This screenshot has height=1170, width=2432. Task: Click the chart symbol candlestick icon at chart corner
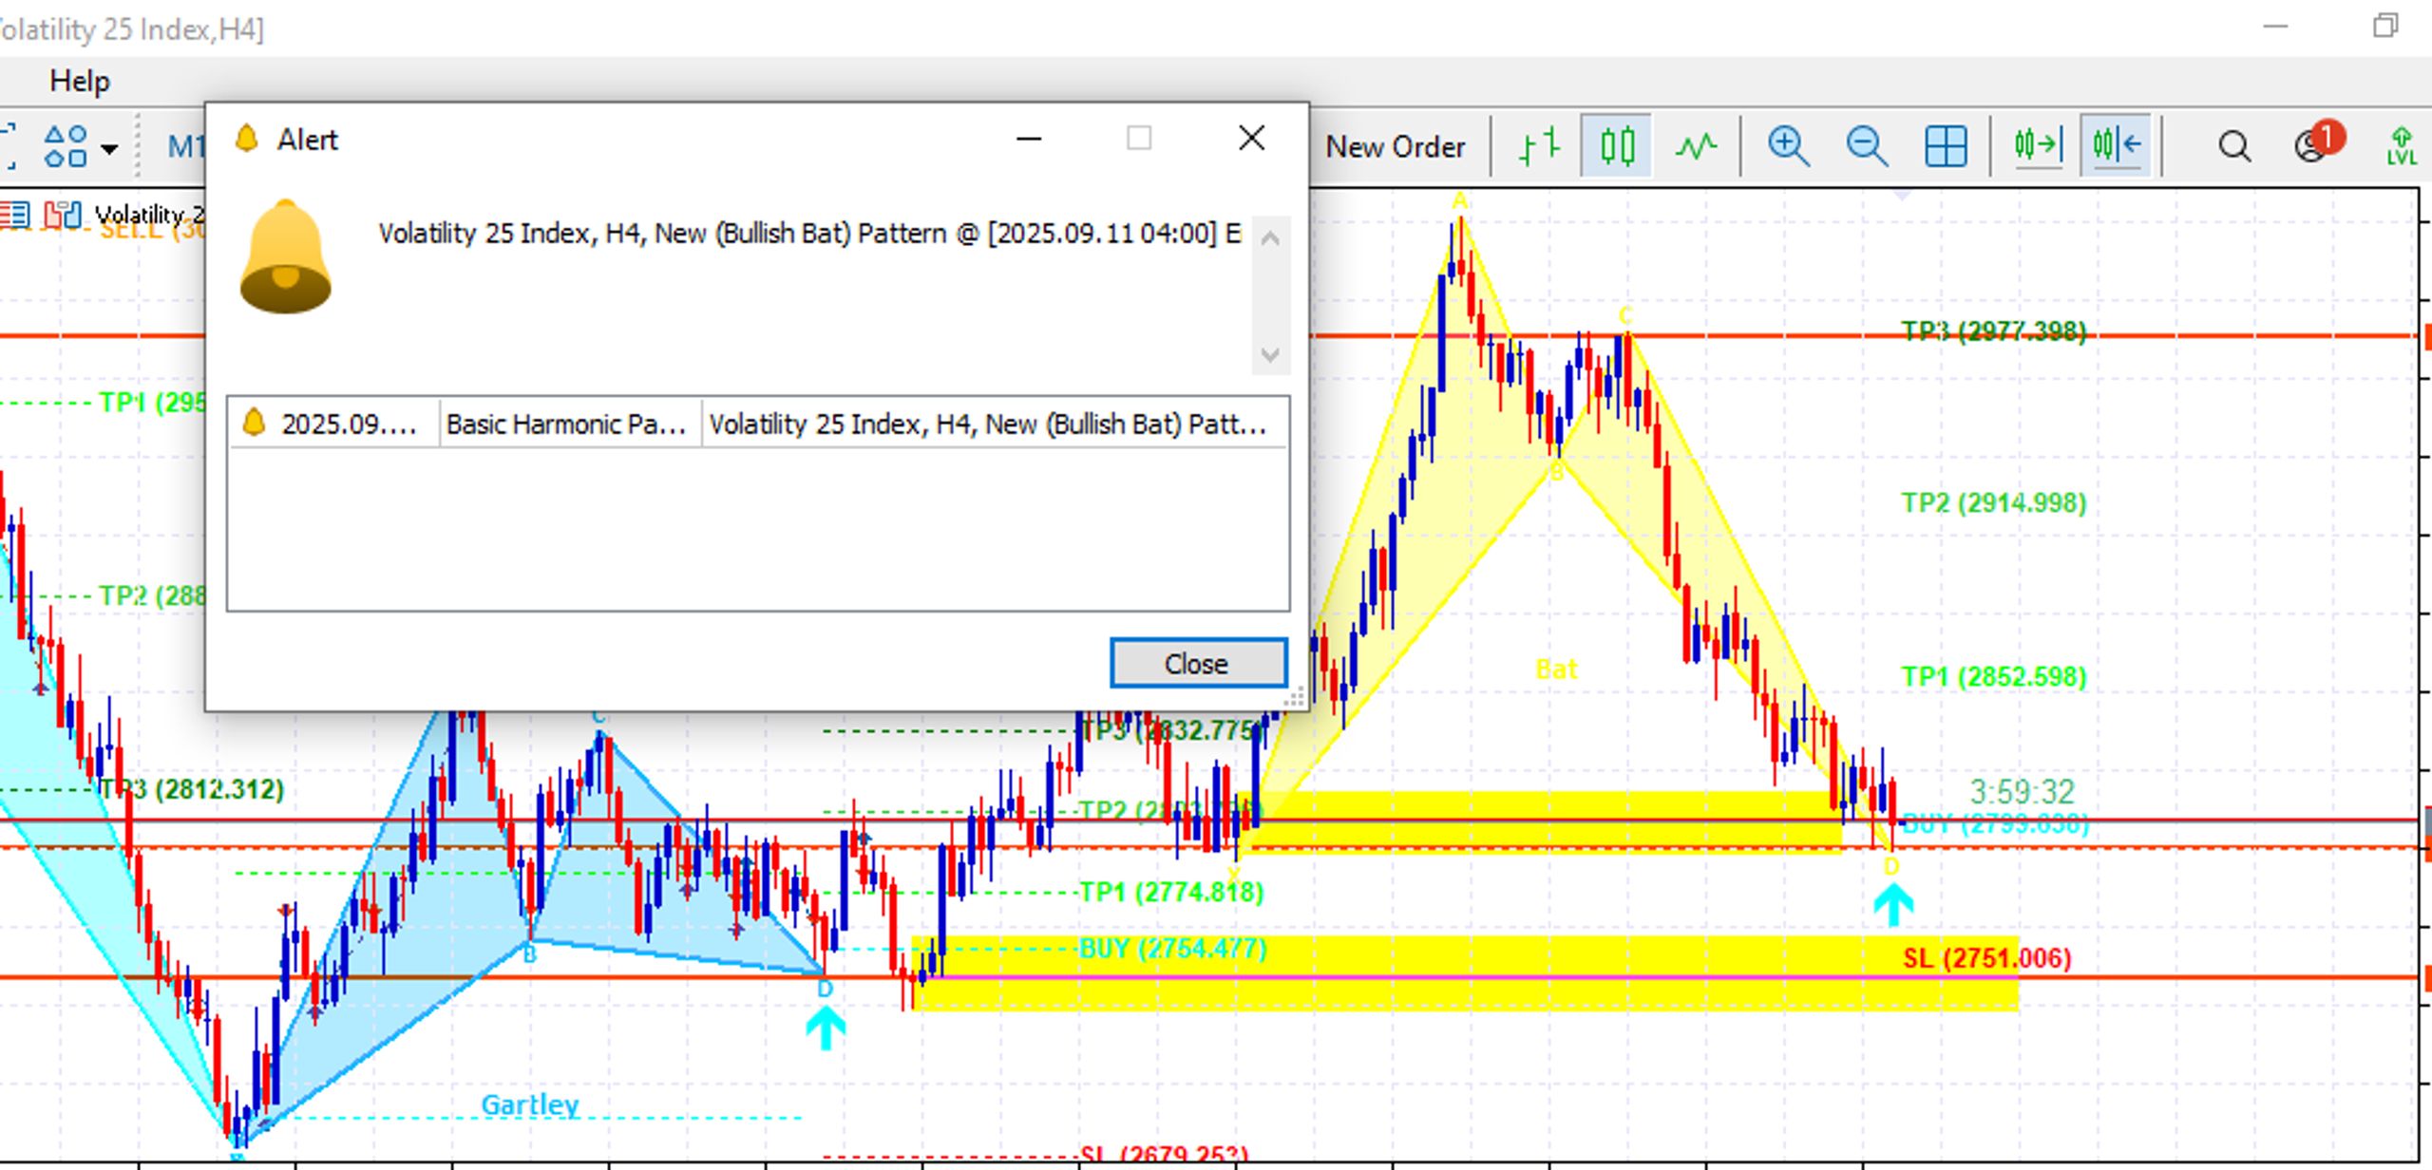[x=62, y=215]
